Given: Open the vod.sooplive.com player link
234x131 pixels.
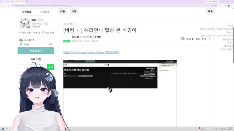Looking at the screenshot, I should point(91,52).
